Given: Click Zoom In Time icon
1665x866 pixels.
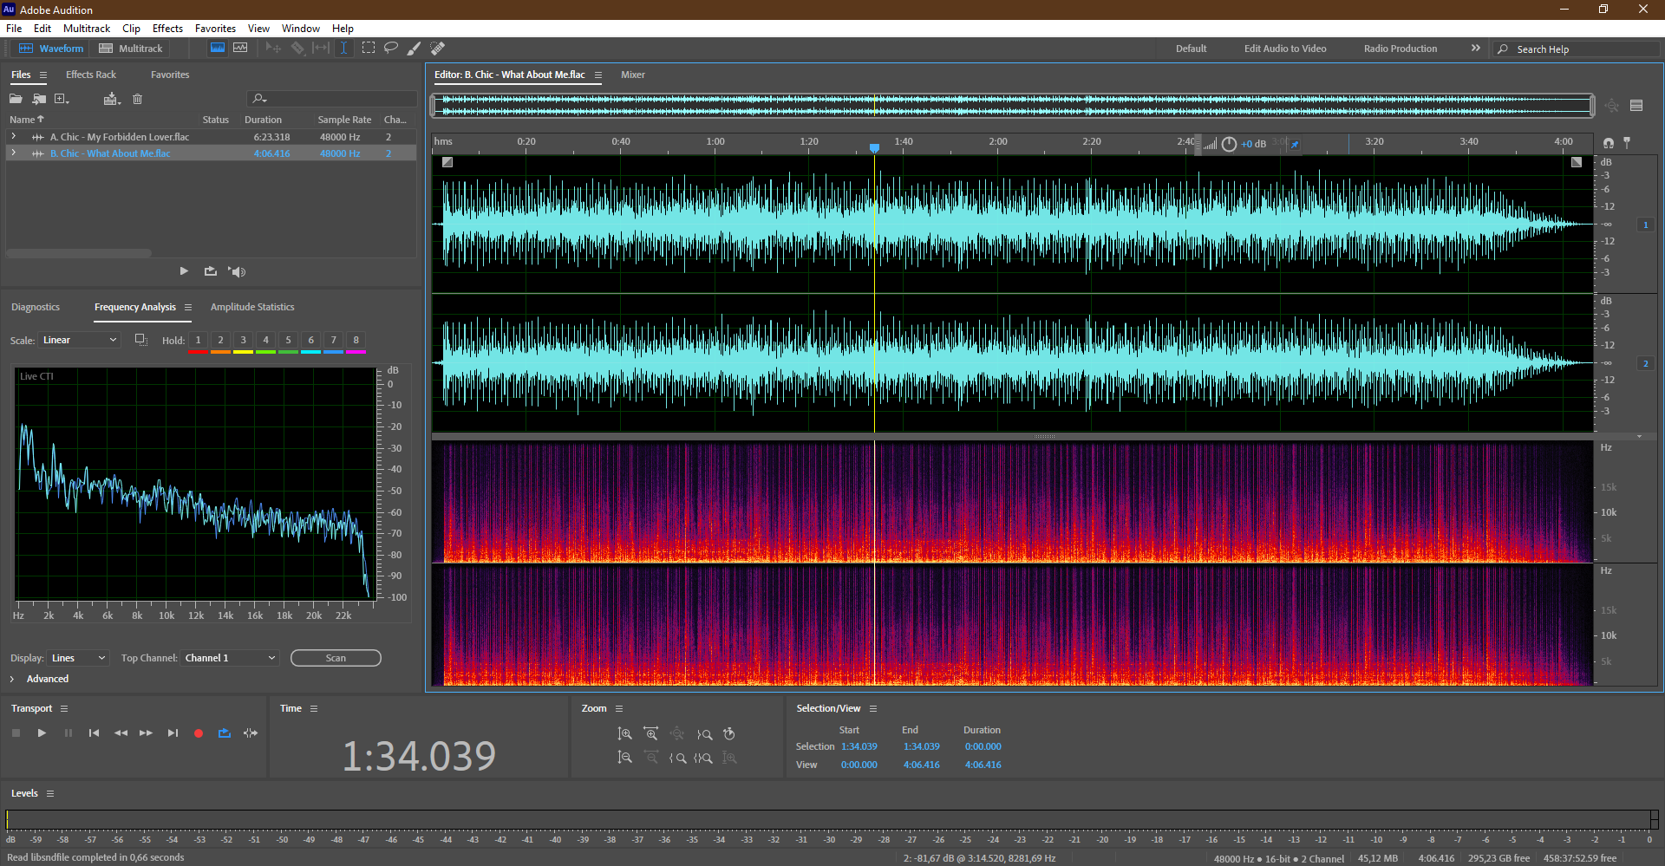Looking at the screenshot, I should 651,734.
